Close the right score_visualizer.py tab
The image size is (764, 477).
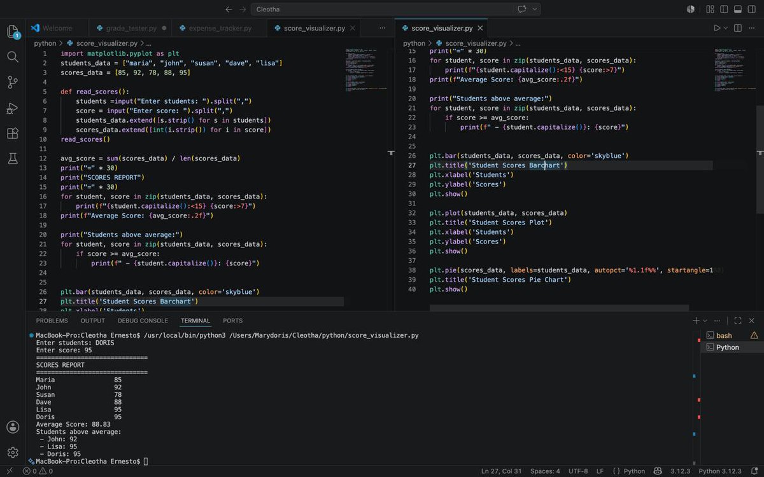[481, 28]
